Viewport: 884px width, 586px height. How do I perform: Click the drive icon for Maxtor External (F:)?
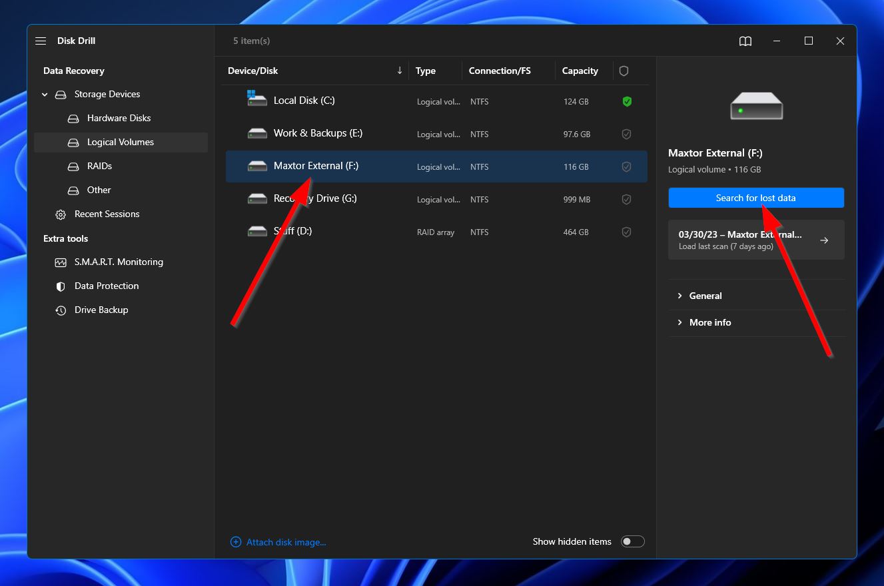coord(257,166)
